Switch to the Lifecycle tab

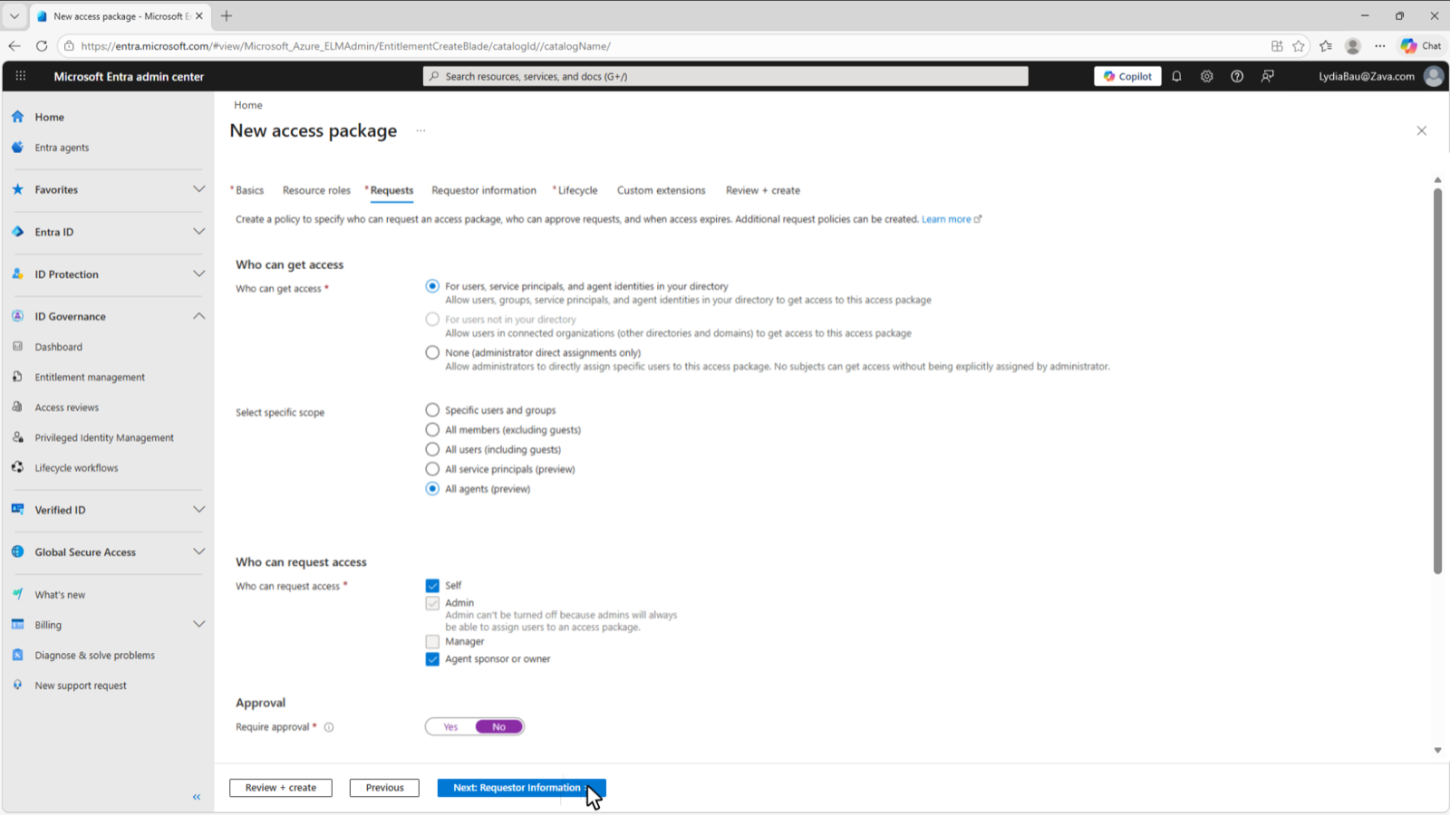575,190
